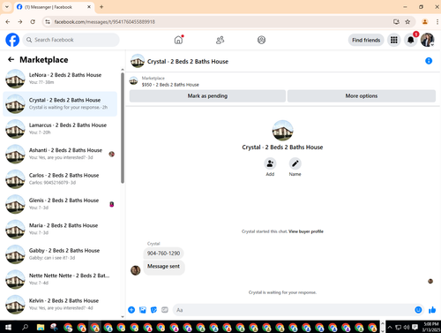Image resolution: width=441 pixels, height=333 pixels.
Task: Click the taskbar volume icon
Action: (407, 327)
